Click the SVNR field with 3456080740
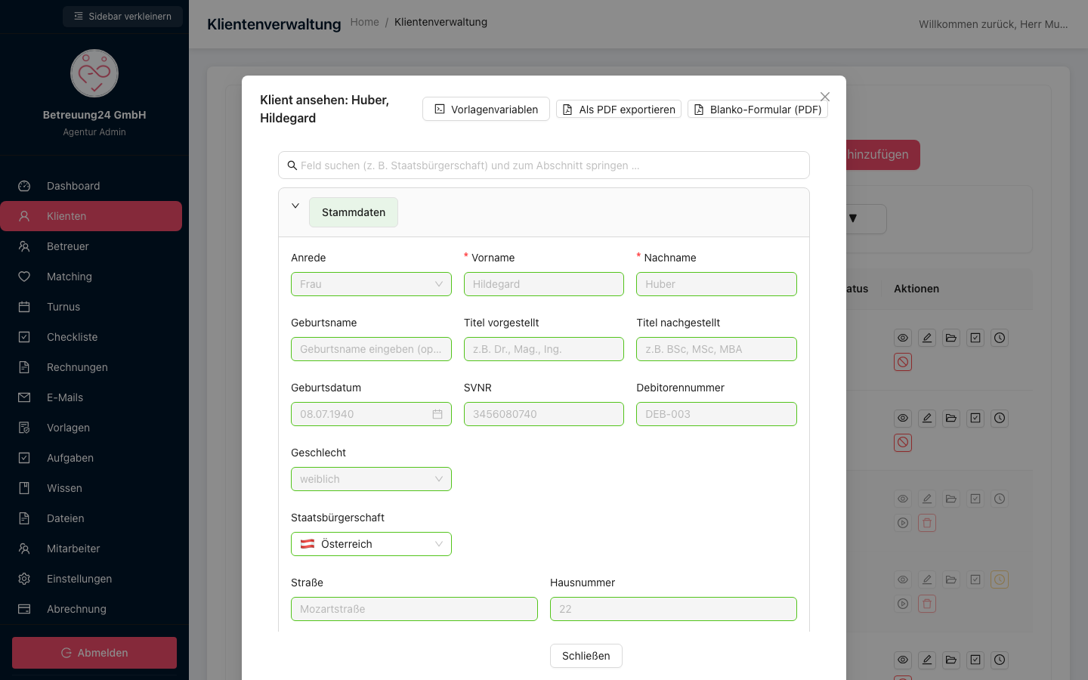 pos(544,414)
